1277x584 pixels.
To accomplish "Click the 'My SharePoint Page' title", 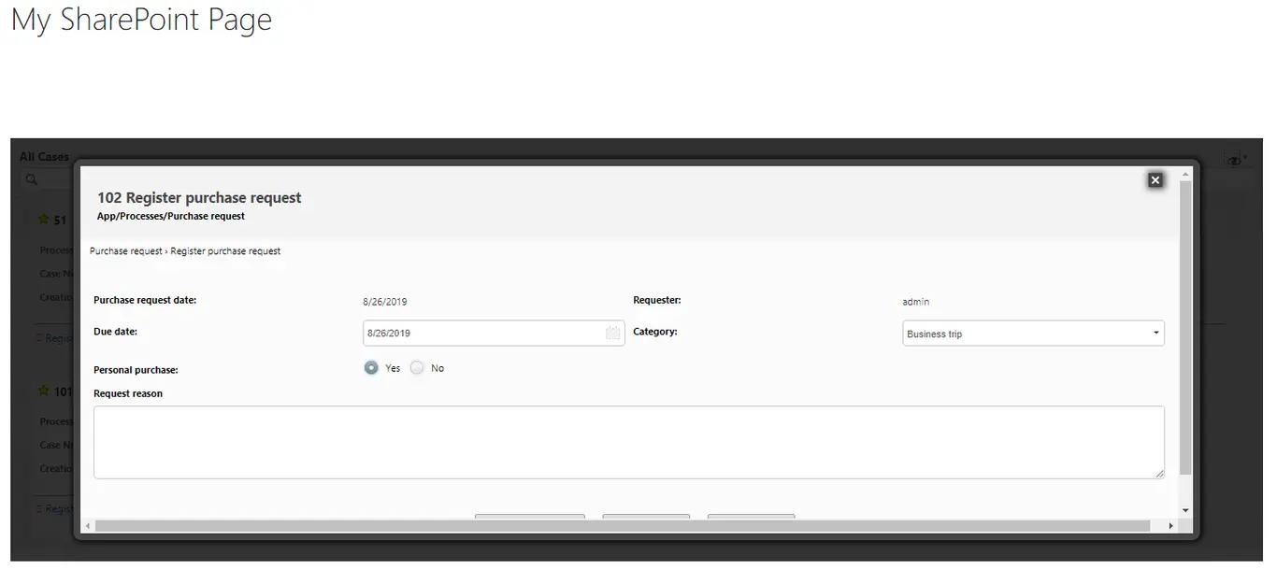I will (x=141, y=20).
